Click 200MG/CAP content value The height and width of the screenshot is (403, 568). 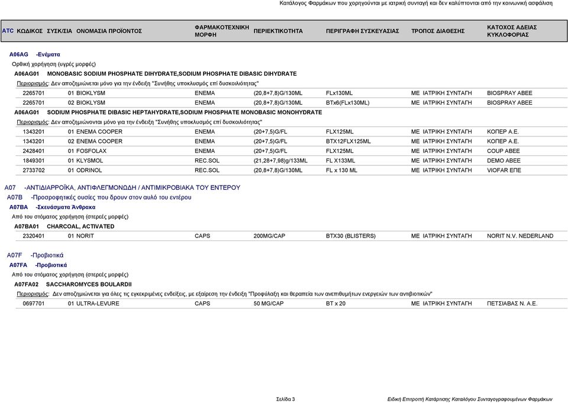pyautogui.click(x=269, y=236)
